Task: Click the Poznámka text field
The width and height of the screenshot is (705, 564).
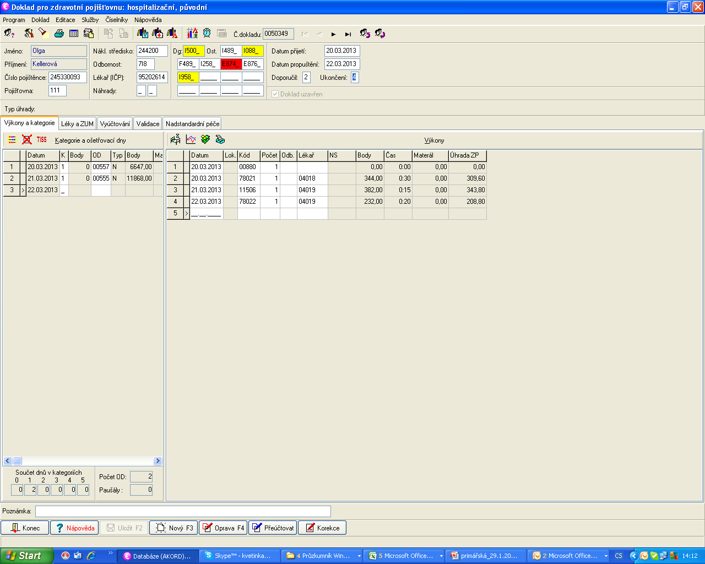Action: pyautogui.click(x=183, y=511)
